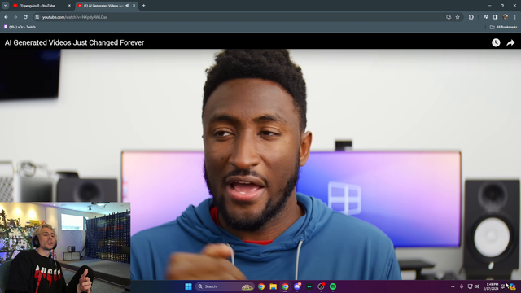Click the video title AI Generated Videos
Viewport: 521px width, 293px height.
point(74,42)
